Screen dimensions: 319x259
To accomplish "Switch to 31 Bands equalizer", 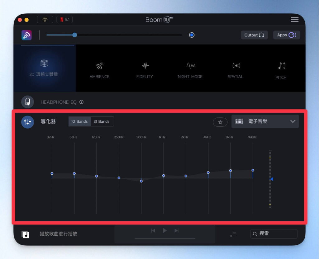I will (x=102, y=121).
